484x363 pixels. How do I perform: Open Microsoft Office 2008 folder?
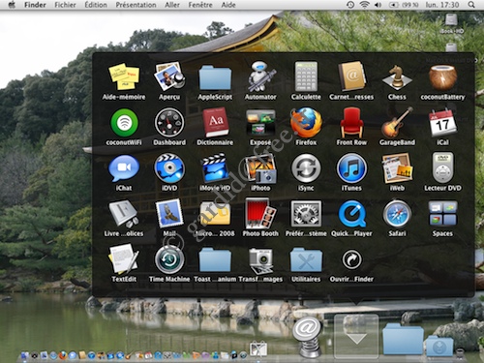point(215,214)
